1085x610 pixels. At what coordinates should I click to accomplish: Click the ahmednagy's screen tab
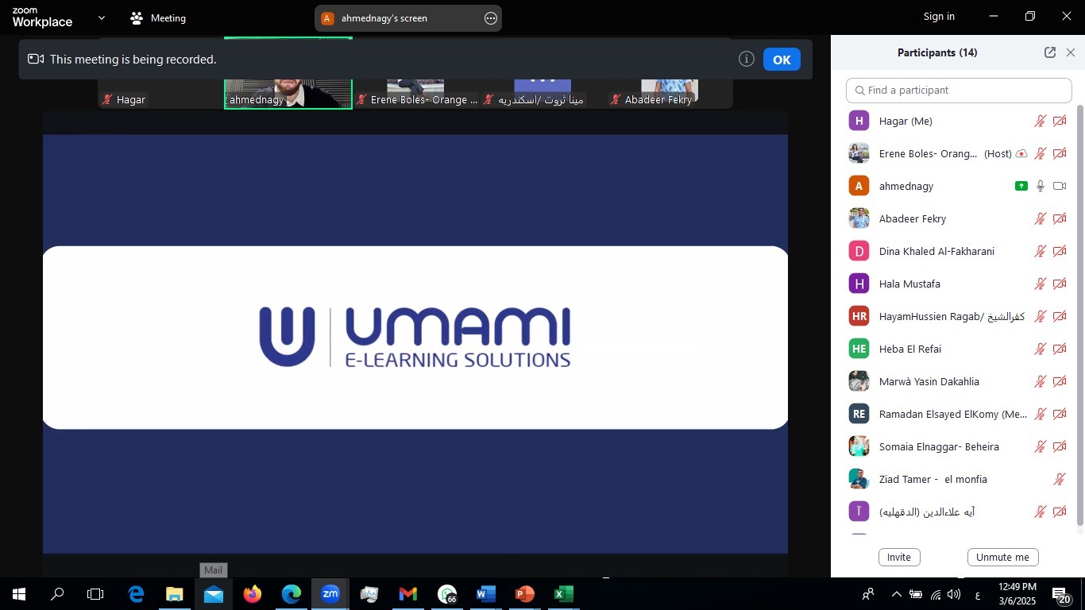tap(407, 18)
